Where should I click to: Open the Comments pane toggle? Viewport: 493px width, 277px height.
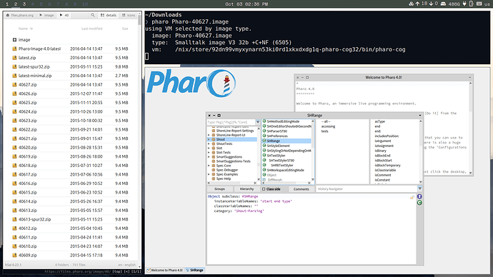pos(301,189)
